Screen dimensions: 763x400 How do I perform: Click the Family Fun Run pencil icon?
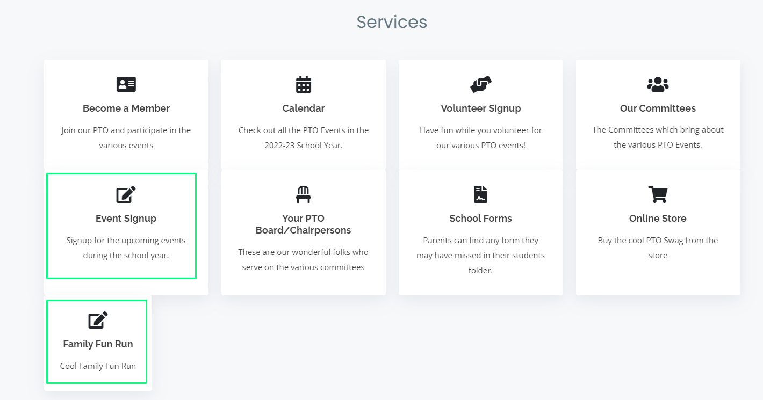[x=97, y=319]
